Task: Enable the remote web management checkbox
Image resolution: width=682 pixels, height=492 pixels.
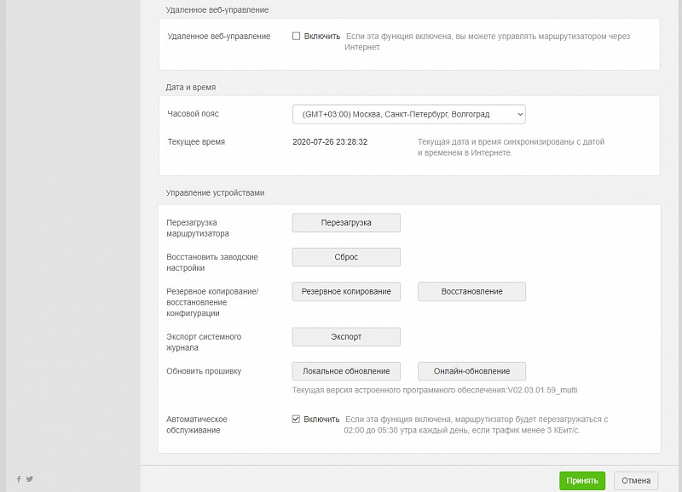Action: point(296,36)
